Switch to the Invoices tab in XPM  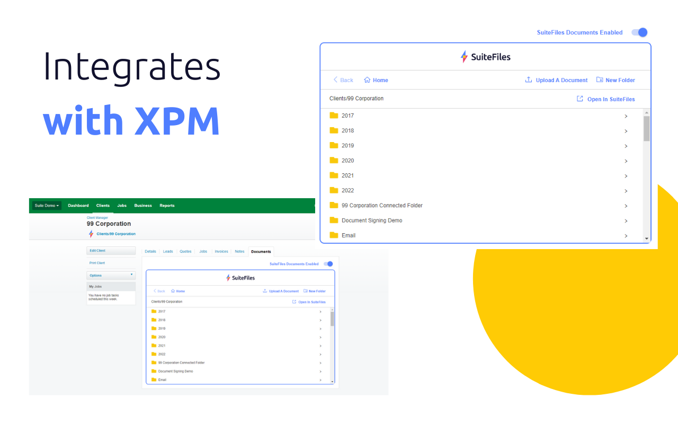(x=221, y=252)
